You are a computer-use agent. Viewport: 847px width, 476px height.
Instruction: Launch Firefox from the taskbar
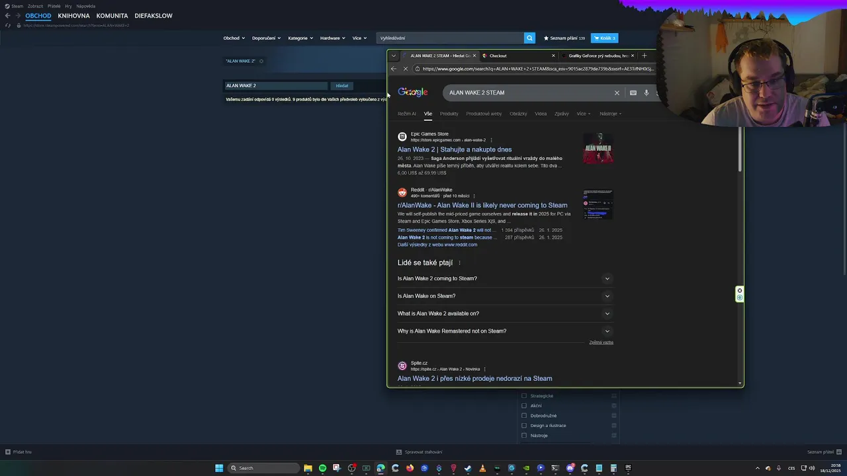(410, 468)
